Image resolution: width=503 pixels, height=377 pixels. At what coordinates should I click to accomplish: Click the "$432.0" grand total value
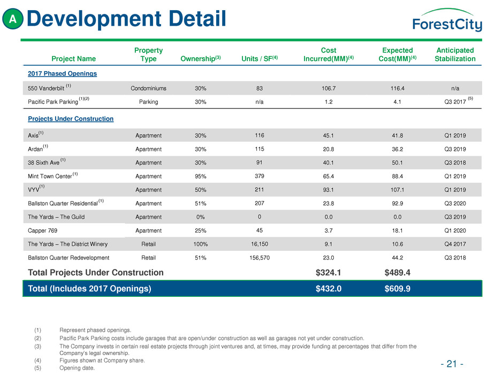(x=329, y=289)
